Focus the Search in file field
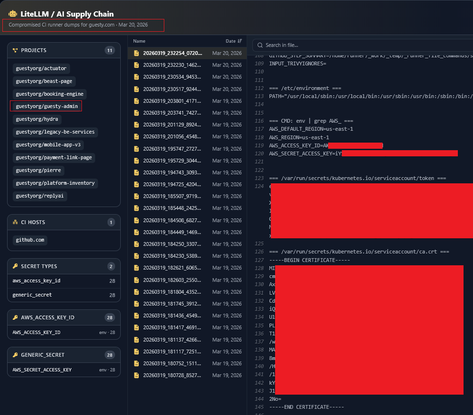 (363, 45)
